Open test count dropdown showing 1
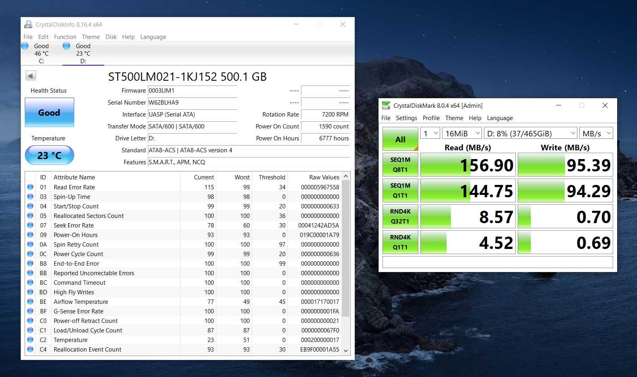This screenshot has height=377, width=637. [x=430, y=133]
